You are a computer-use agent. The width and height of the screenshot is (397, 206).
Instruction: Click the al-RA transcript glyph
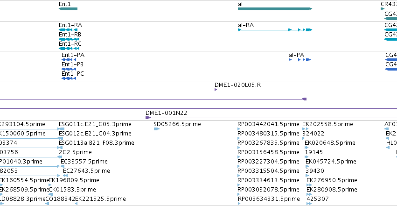coord(275,30)
